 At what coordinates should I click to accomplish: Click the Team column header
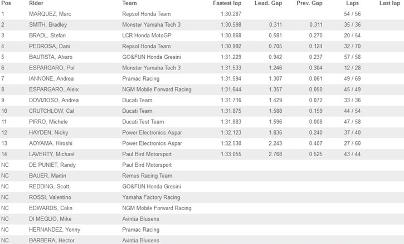click(129, 3)
